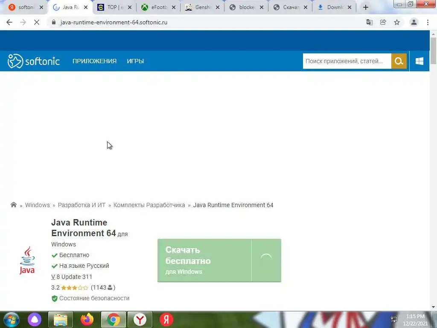Click the share page icon
437x328 pixels.
[383, 22]
